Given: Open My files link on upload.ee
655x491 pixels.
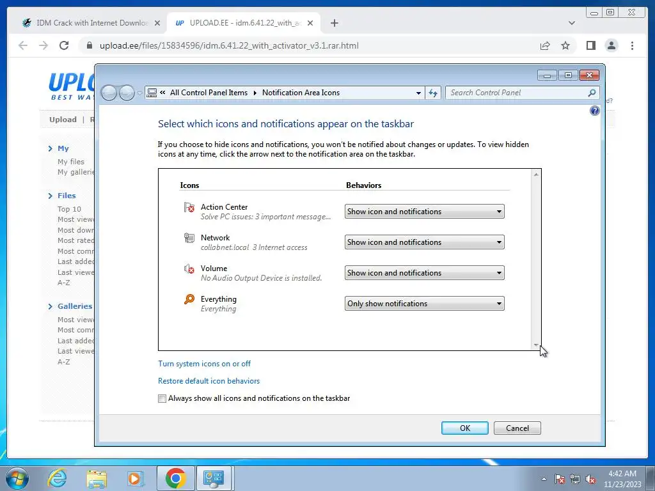Looking at the screenshot, I should 71,162.
